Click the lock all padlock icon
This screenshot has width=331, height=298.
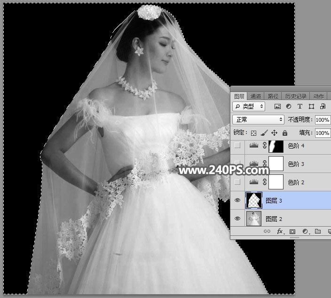coord(284,133)
